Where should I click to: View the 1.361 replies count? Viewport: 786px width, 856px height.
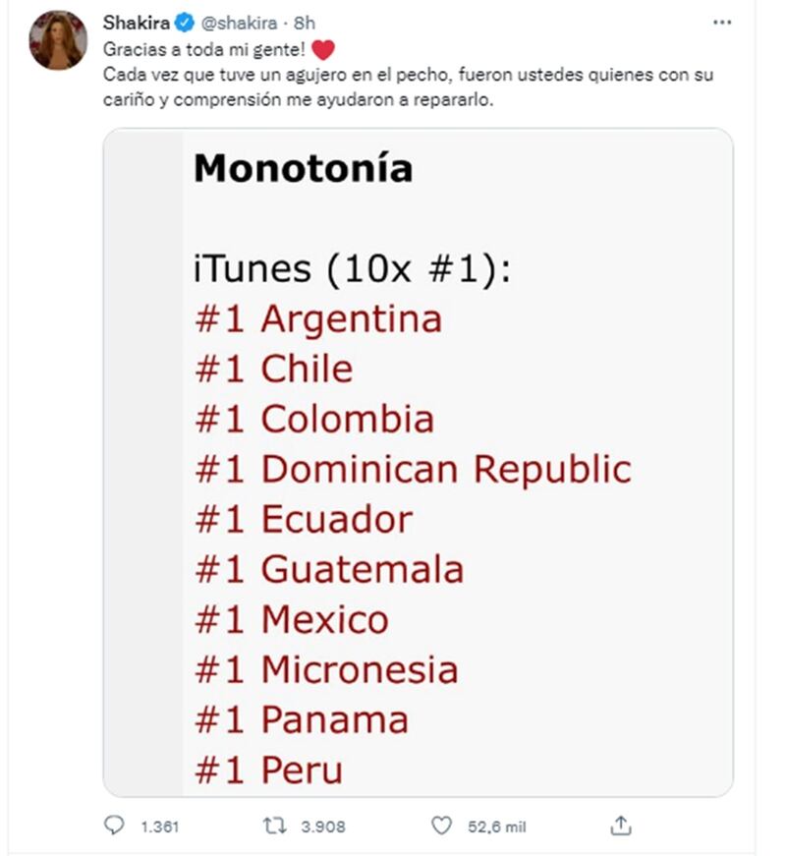tap(160, 827)
